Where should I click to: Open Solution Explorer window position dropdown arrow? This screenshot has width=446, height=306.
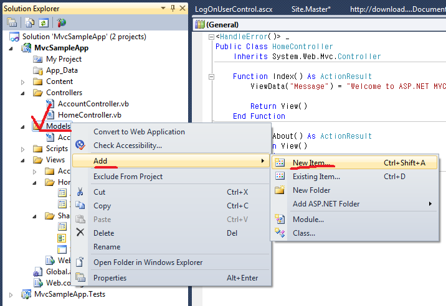tap(163, 8)
